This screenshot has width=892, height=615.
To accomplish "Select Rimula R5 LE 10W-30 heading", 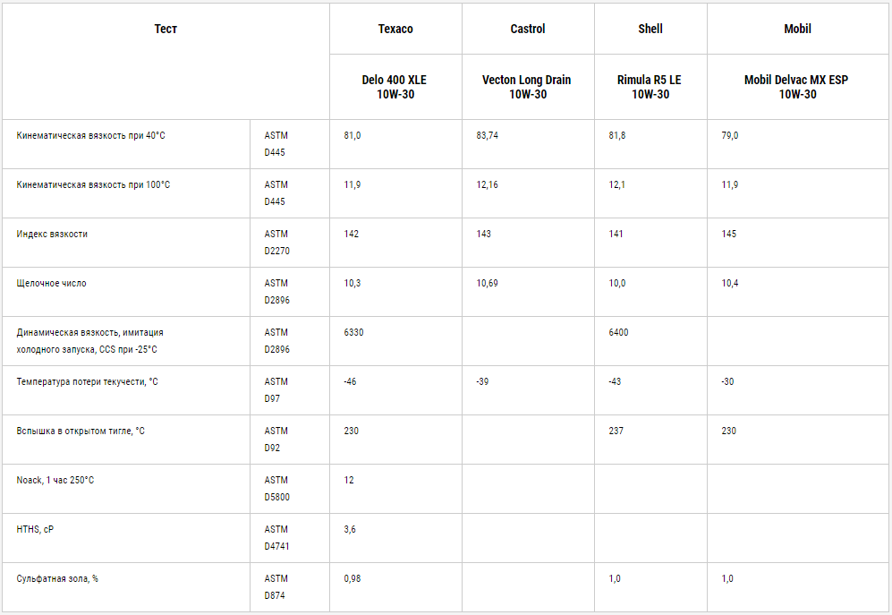I will pyautogui.click(x=650, y=87).
